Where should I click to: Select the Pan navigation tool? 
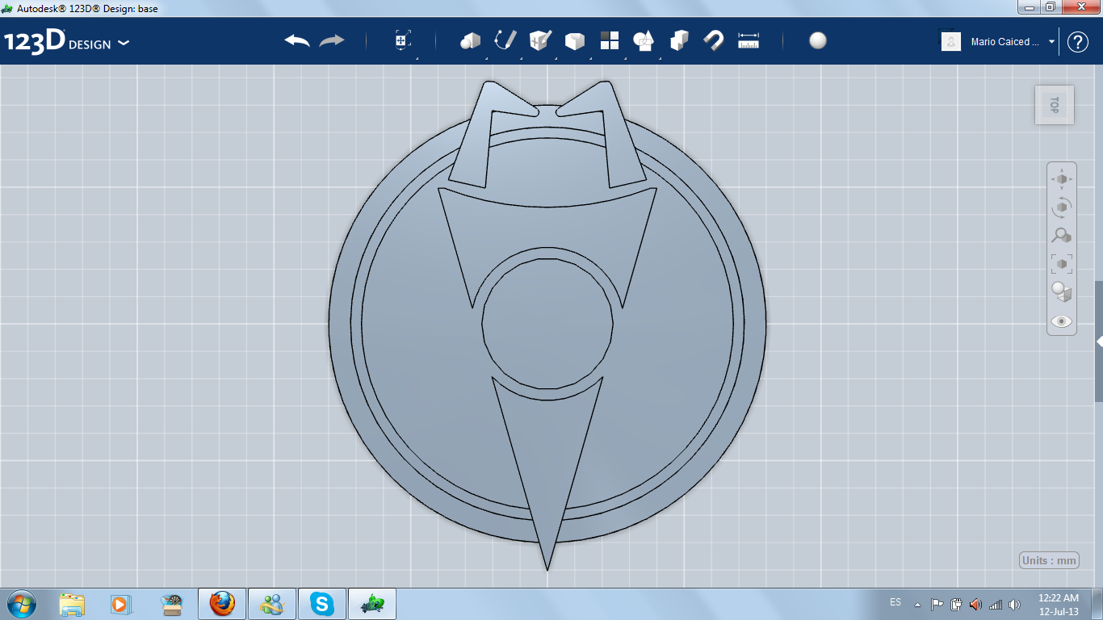click(1062, 178)
